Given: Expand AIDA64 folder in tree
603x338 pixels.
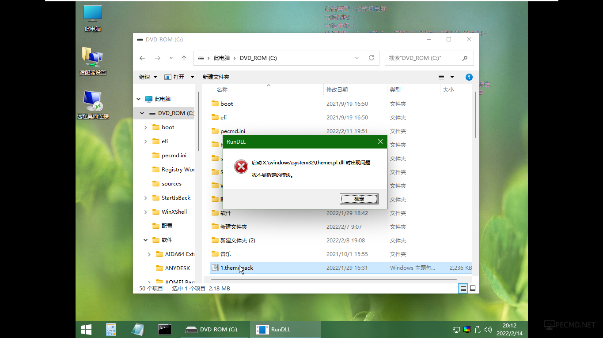Looking at the screenshot, I should (x=149, y=254).
